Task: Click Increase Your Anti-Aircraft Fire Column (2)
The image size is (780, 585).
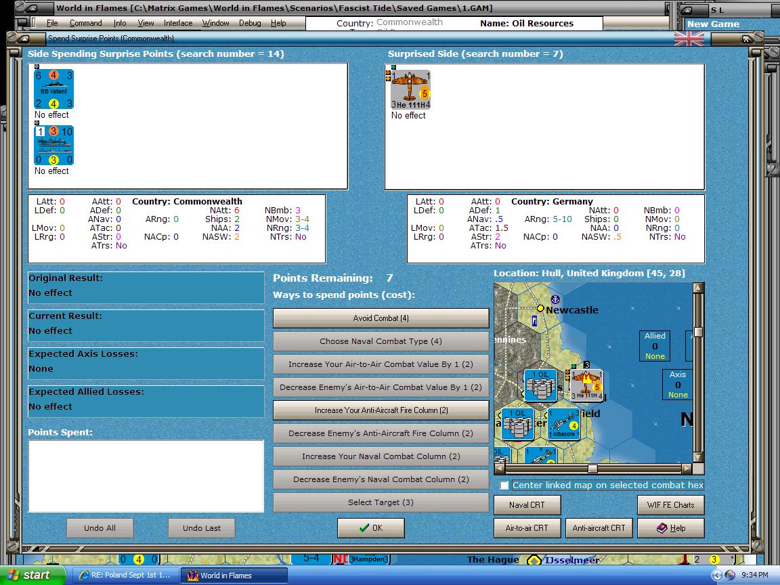Action: click(x=381, y=410)
